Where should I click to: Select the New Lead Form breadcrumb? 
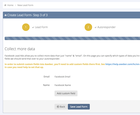25,5
